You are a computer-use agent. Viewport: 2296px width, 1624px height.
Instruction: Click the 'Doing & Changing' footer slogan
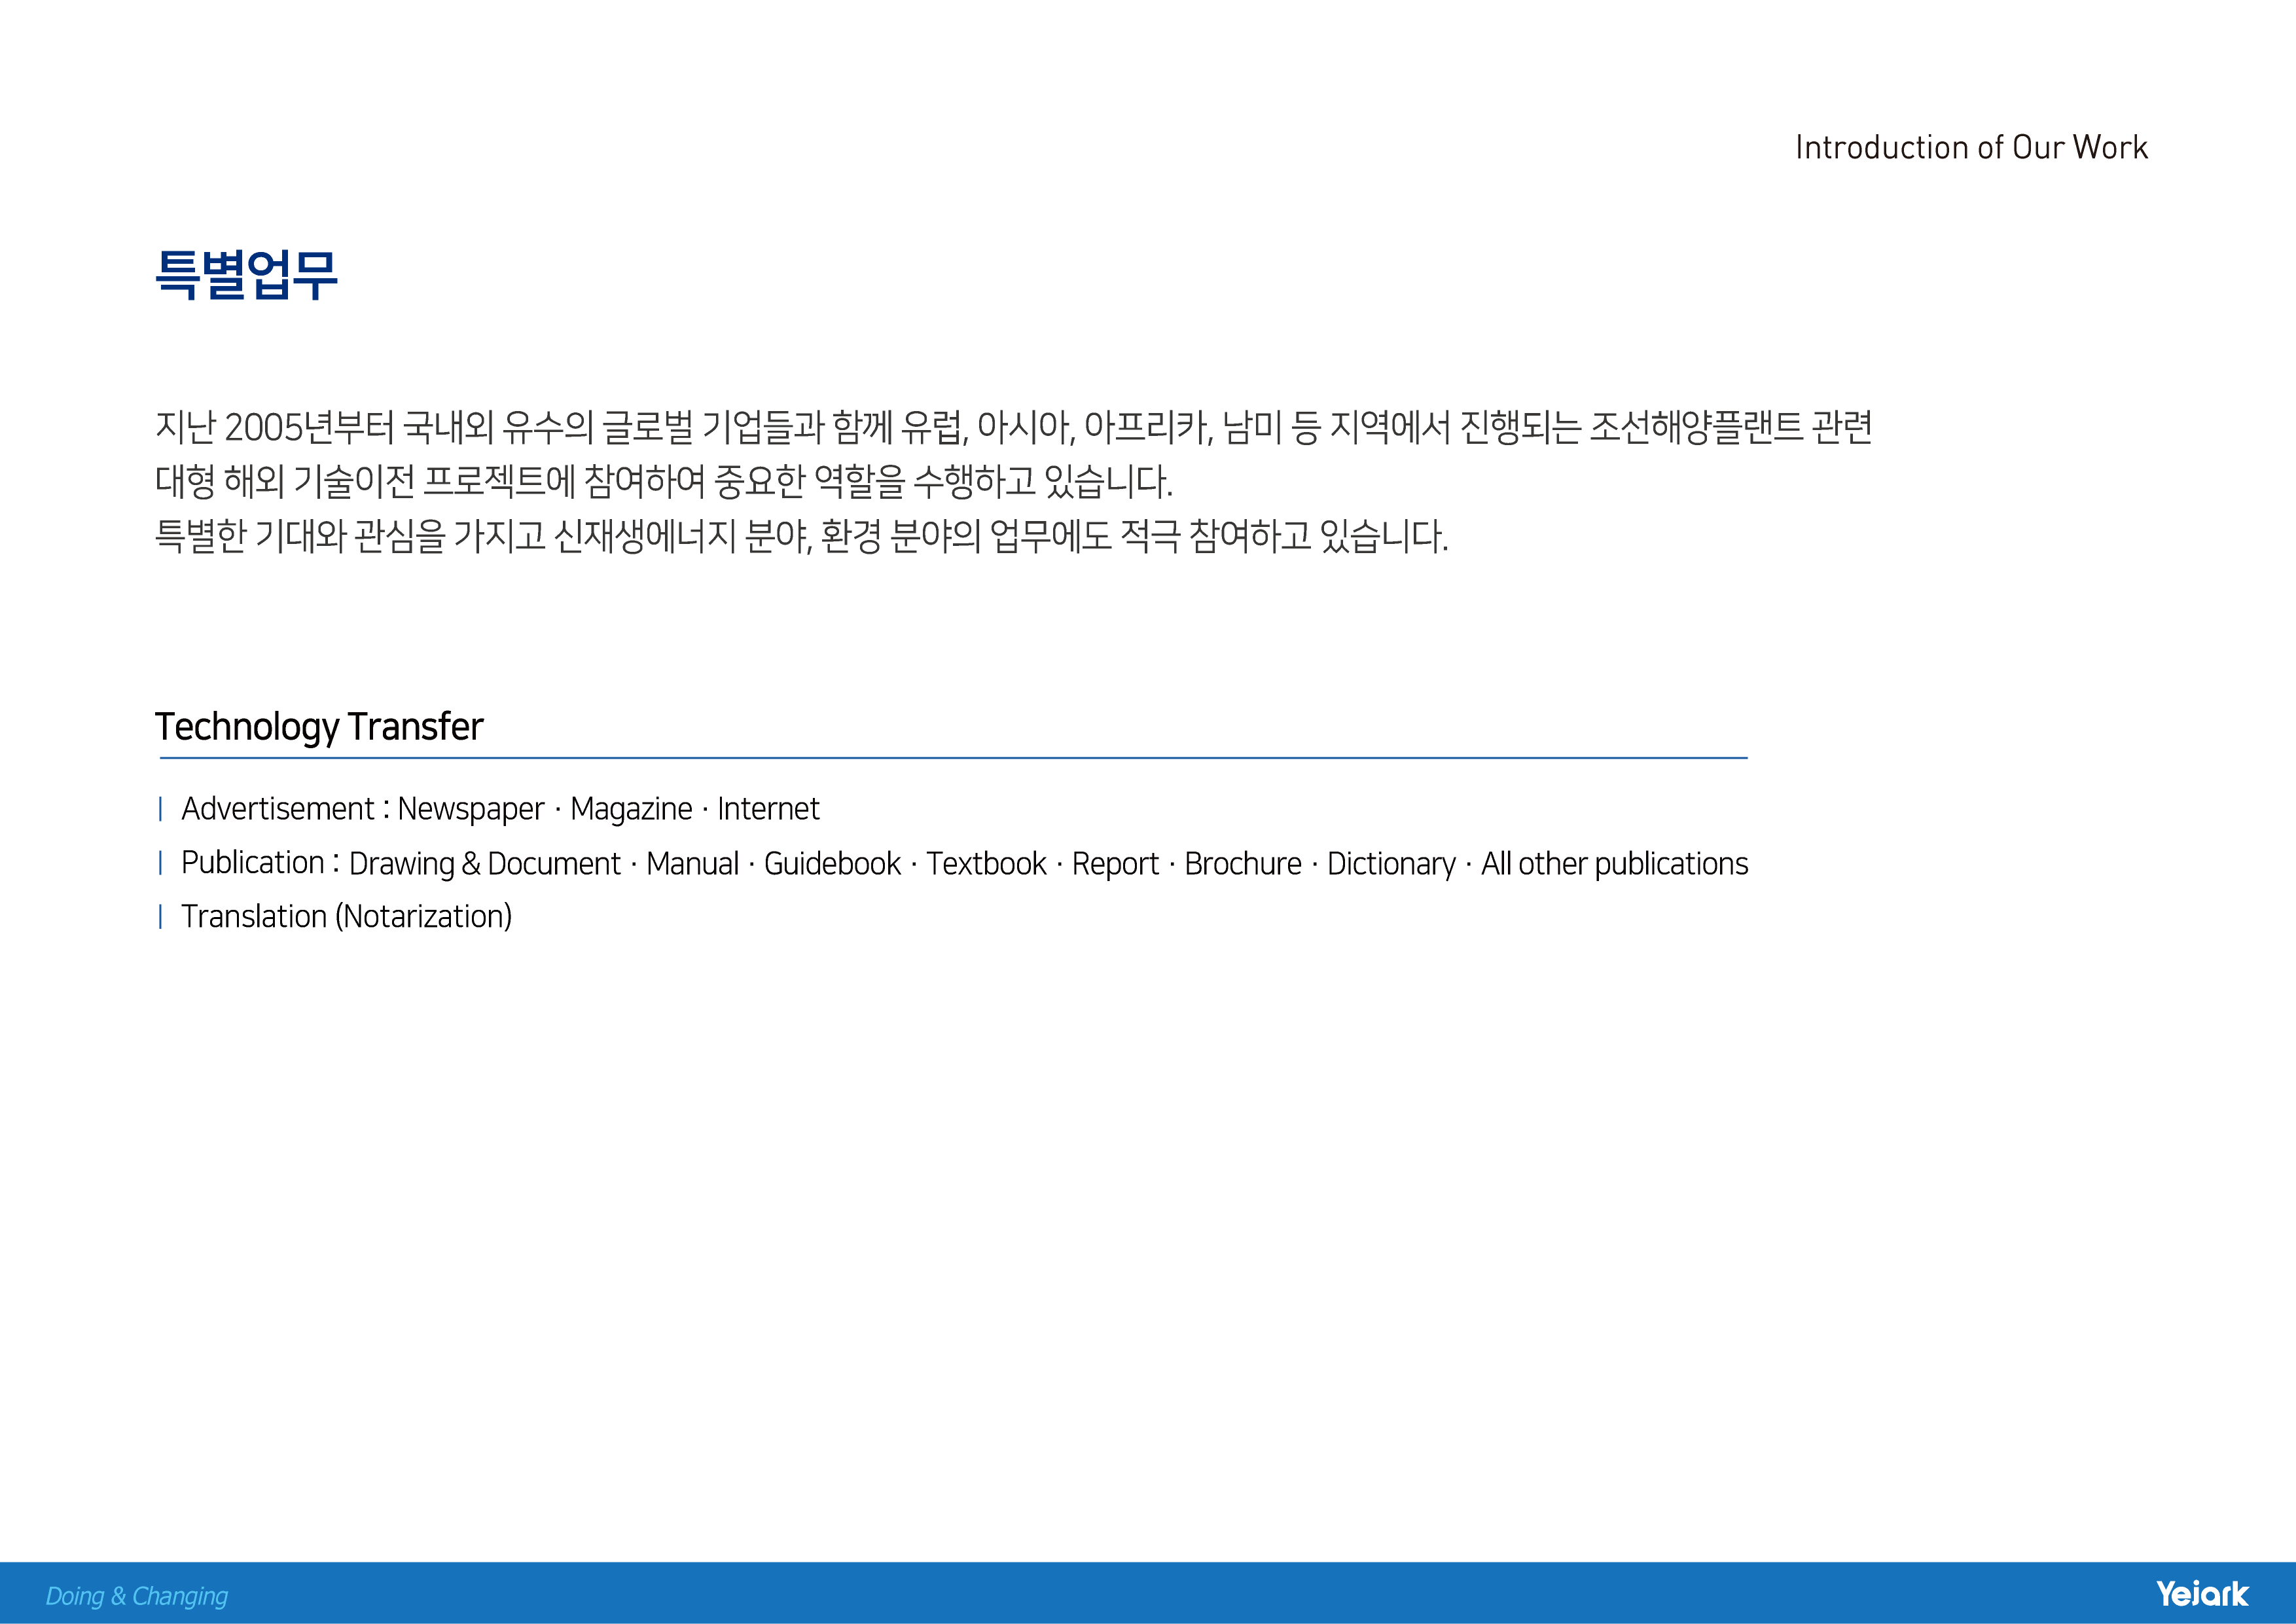[x=137, y=1596]
